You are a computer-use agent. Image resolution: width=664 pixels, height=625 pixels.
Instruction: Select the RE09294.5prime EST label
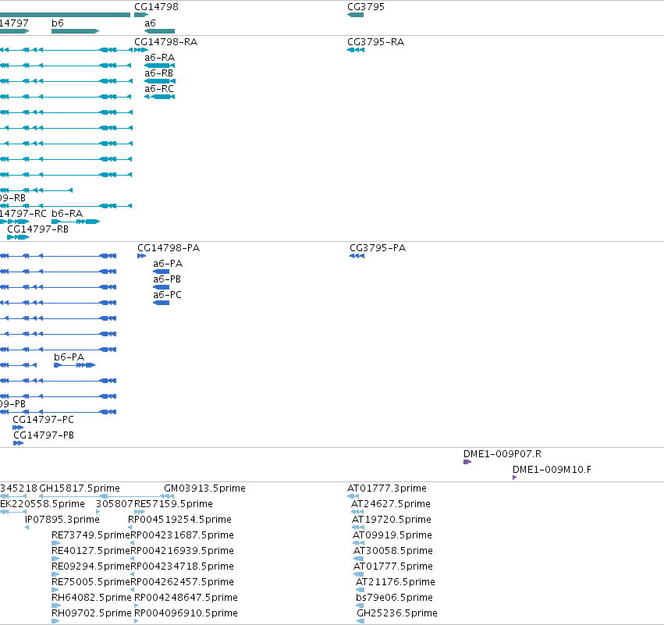pyautogui.click(x=91, y=566)
